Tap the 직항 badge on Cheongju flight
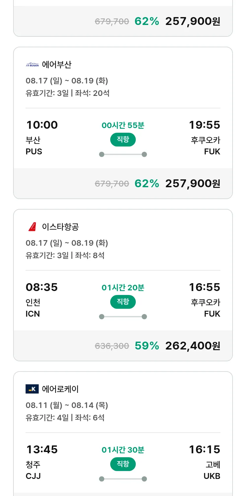 point(123,464)
